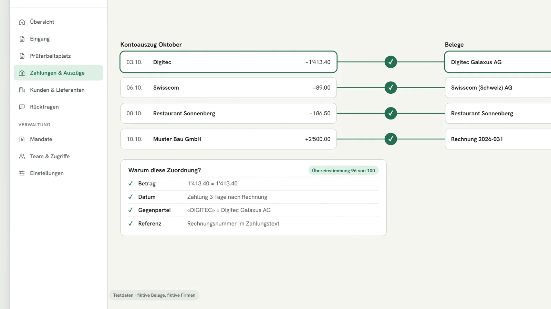Click the Rückfragen chat bubble icon
The width and height of the screenshot is (551, 309).
[22, 107]
